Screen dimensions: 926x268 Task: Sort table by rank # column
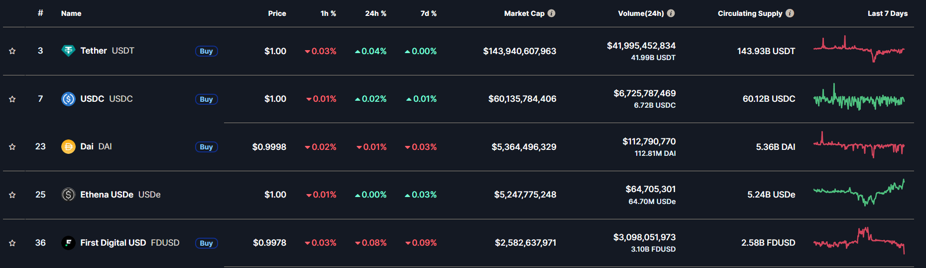40,13
